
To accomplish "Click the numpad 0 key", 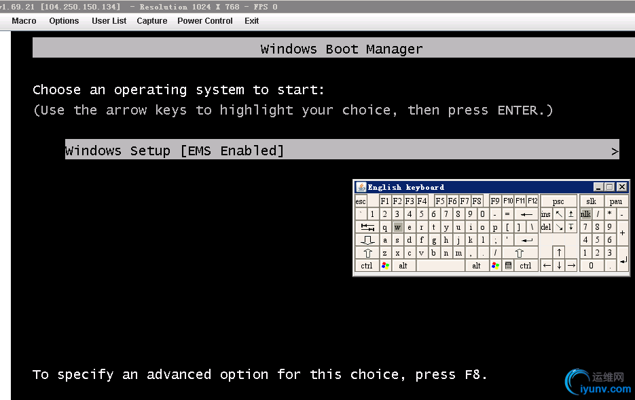I will point(592,266).
